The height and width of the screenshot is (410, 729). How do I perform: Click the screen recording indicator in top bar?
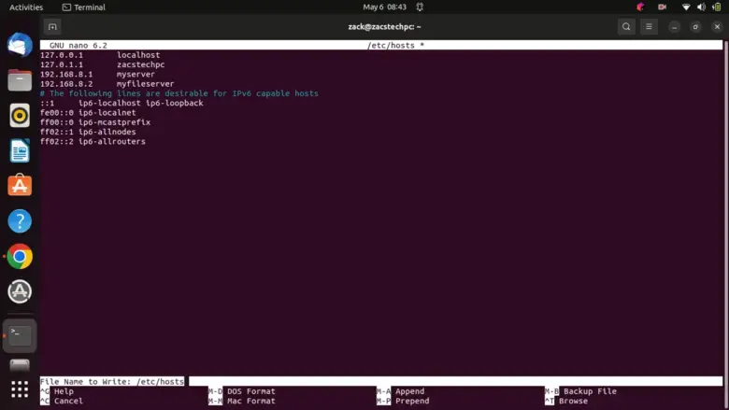(662, 7)
